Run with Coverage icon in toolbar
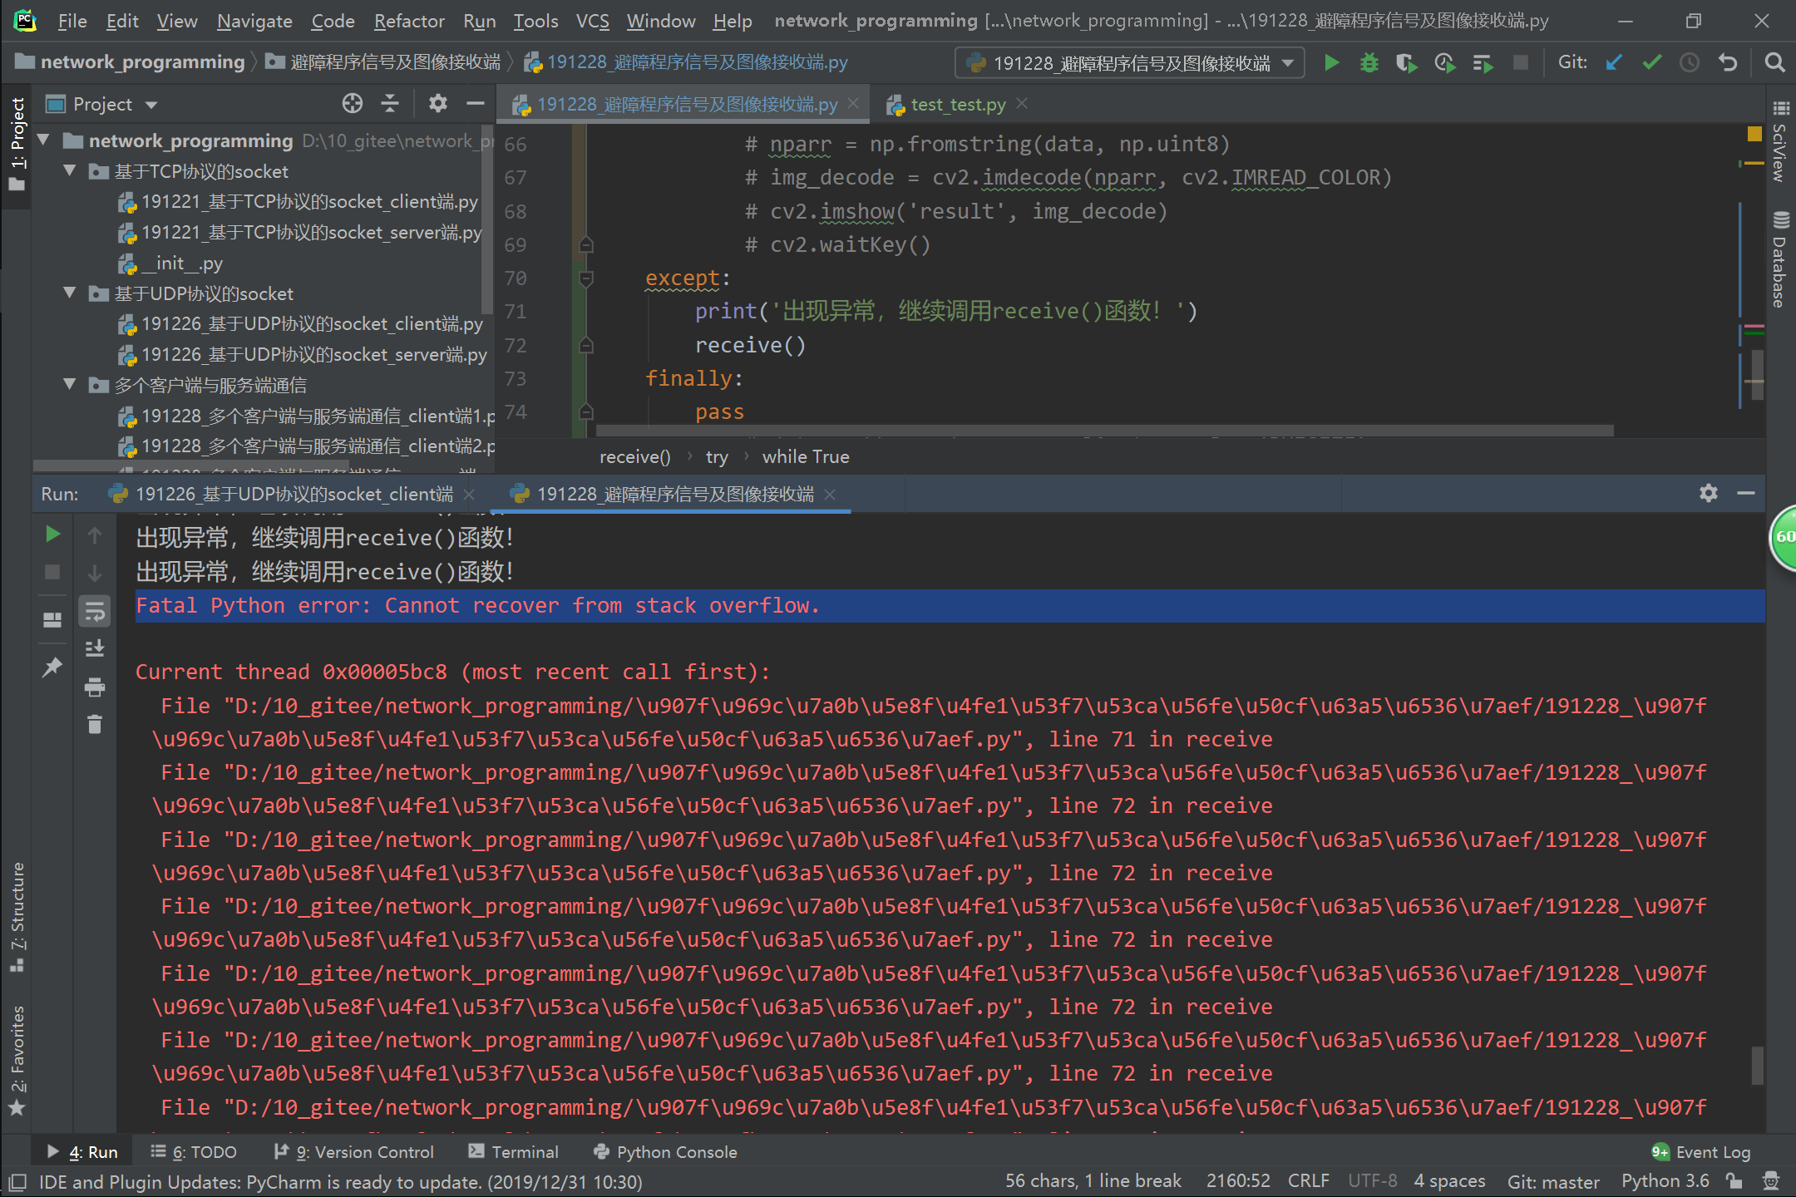The width and height of the screenshot is (1796, 1197). coord(1406,63)
